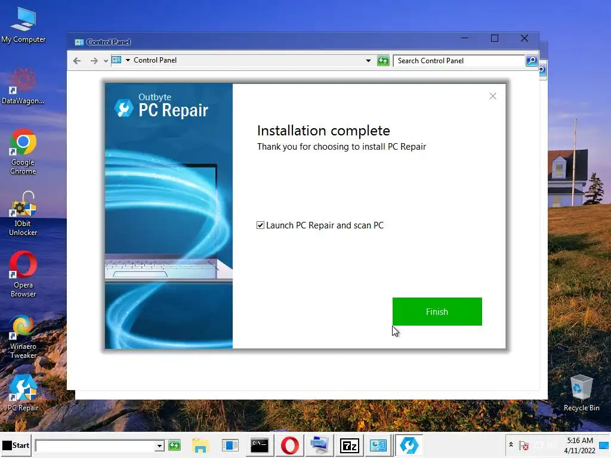Open My Computer desktop icon
The image size is (611, 458).
[x=23, y=25]
